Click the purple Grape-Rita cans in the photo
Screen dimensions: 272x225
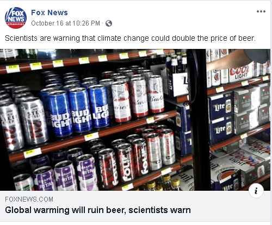tap(65, 174)
